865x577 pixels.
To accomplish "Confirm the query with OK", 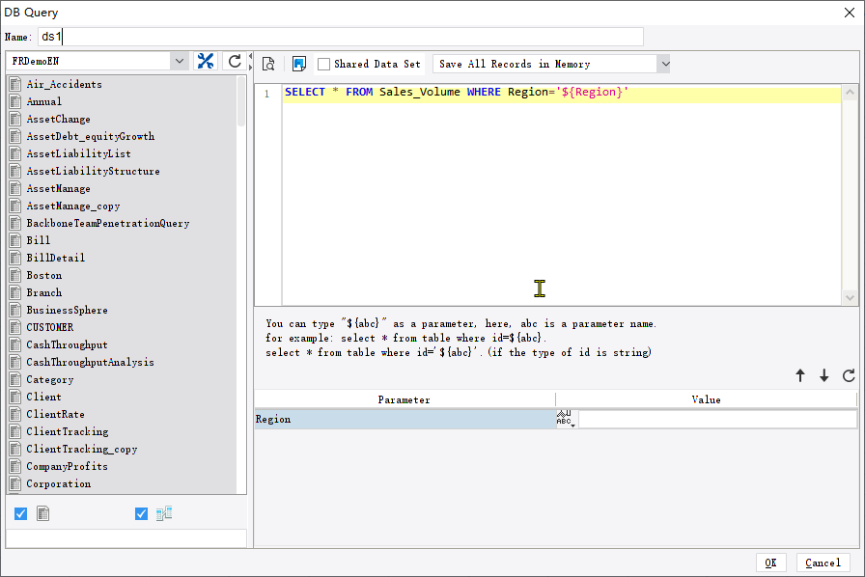I will pos(769,563).
